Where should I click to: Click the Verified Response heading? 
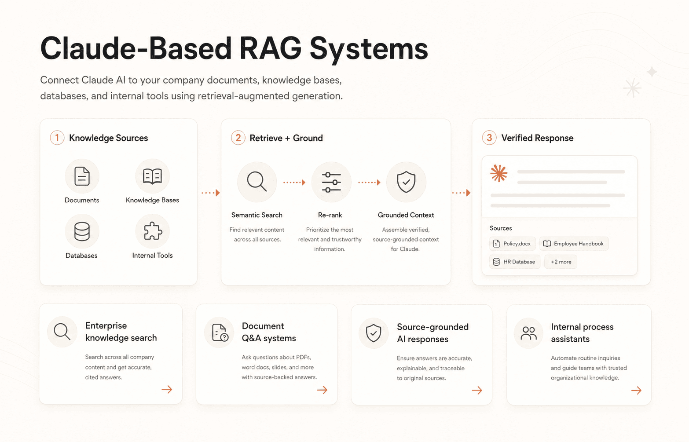click(x=537, y=138)
